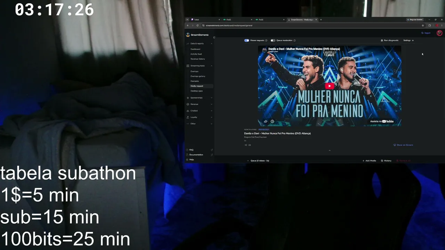Image resolution: width=445 pixels, height=250 pixels.
Task: Click the Revenue coin icon
Action: [x=188, y=104]
